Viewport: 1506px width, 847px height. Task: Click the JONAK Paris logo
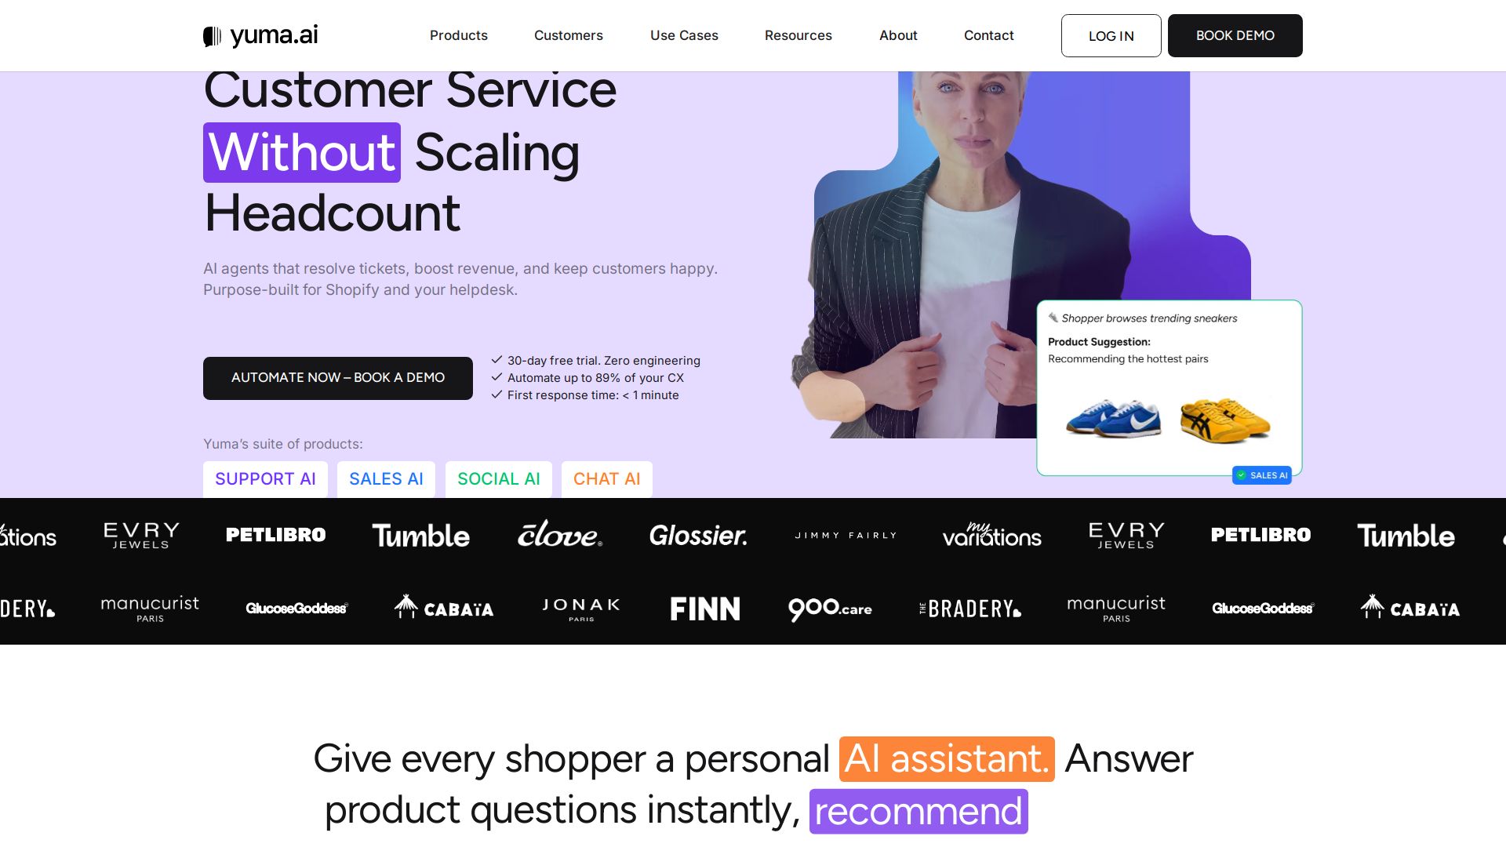coord(581,609)
